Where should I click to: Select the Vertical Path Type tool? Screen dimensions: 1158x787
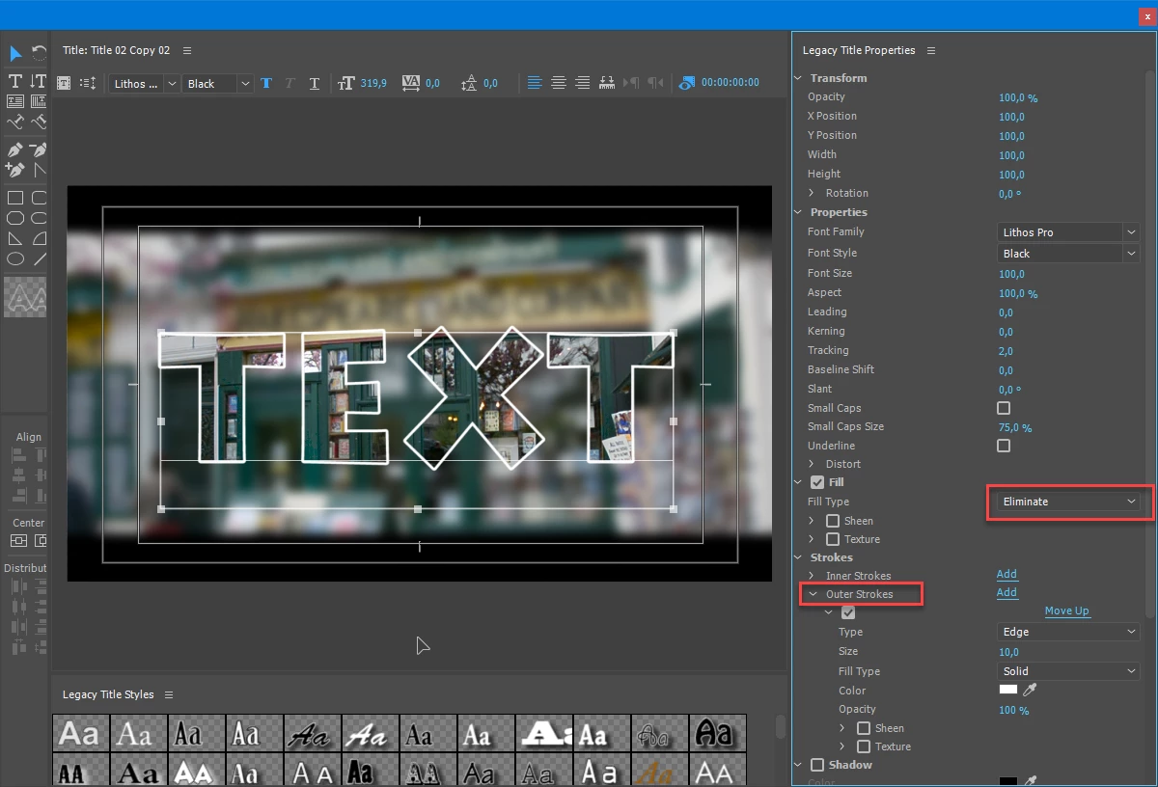39,122
